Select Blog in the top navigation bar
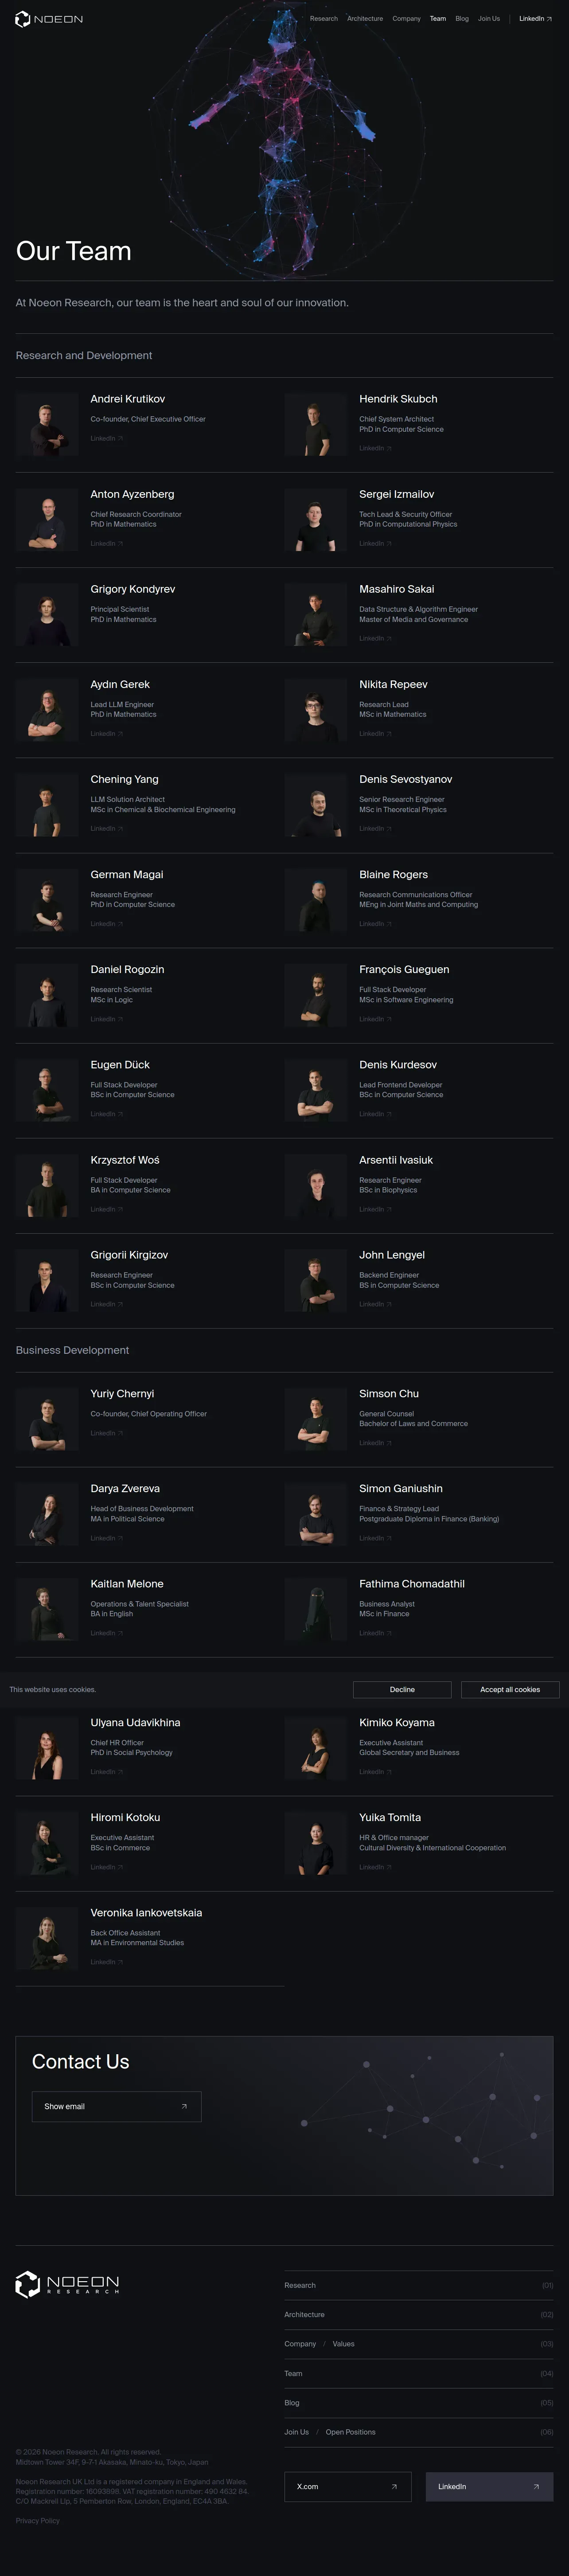The height and width of the screenshot is (2576, 569). coord(462,19)
